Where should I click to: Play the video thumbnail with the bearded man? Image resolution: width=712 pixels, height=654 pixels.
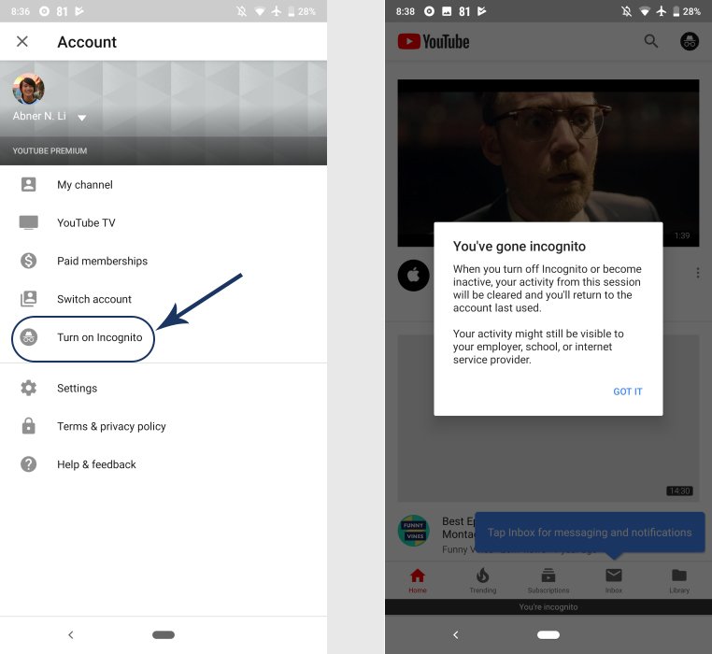[x=548, y=163]
